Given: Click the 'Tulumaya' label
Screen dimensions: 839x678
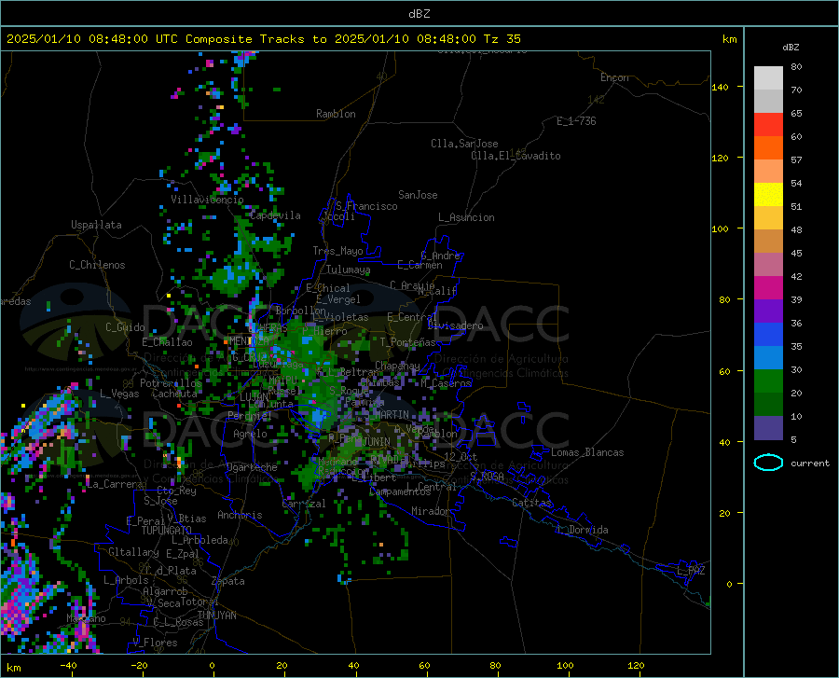Looking at the screenshot, I should (349, 270).
